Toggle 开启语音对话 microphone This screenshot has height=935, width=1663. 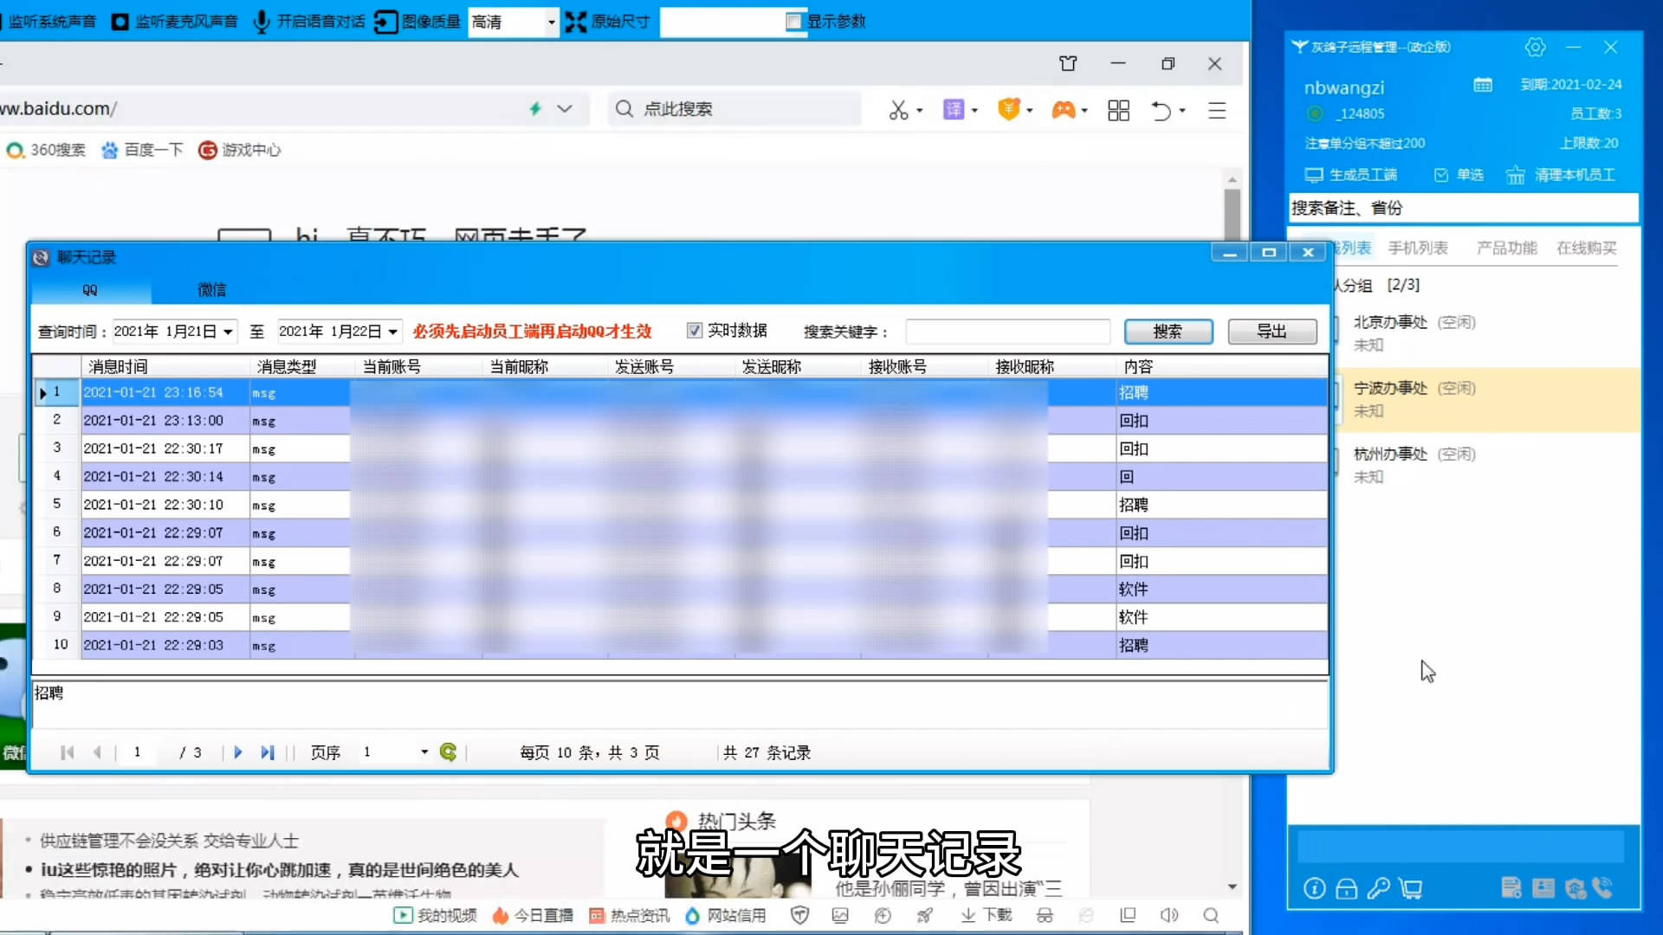coord(308,21)
